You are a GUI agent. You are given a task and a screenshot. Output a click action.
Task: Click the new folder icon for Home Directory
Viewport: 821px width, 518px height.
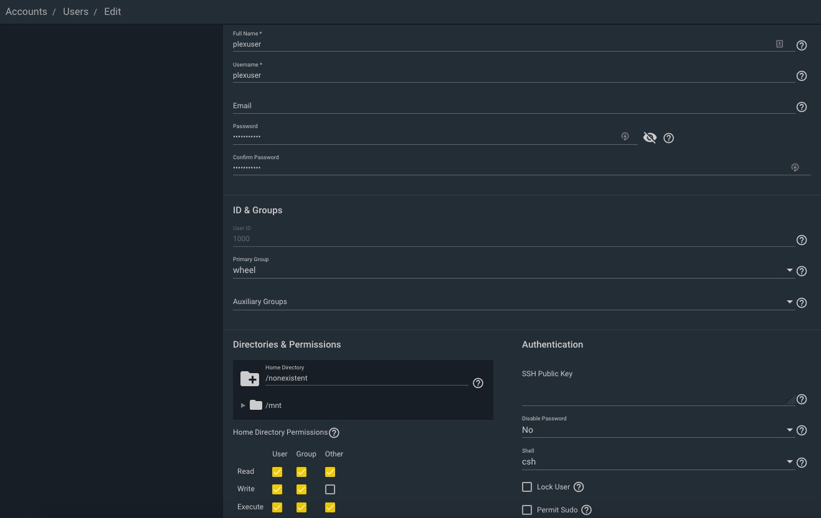coord(250,379)
